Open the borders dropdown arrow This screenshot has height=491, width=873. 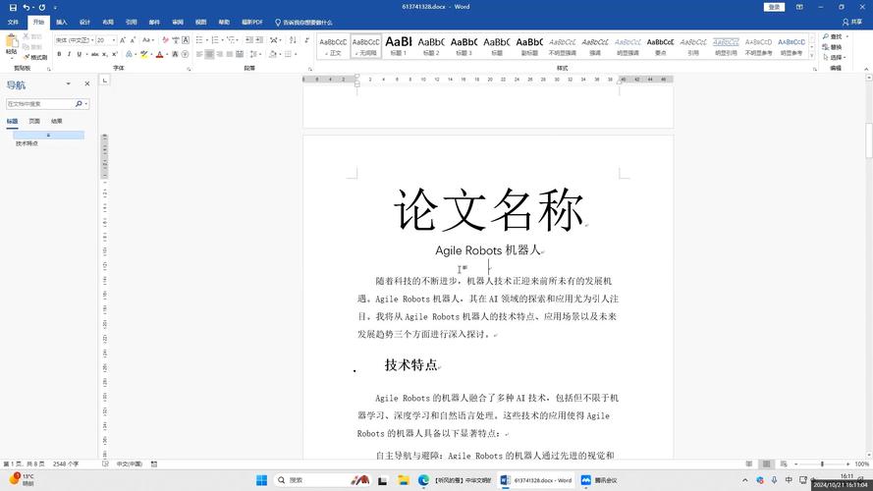(x=296, y=54)
